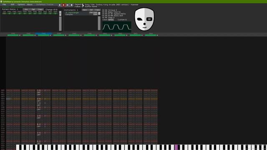Click the red Play song button
The height and width of the screenshot is (150, 267).
(63, 5)
